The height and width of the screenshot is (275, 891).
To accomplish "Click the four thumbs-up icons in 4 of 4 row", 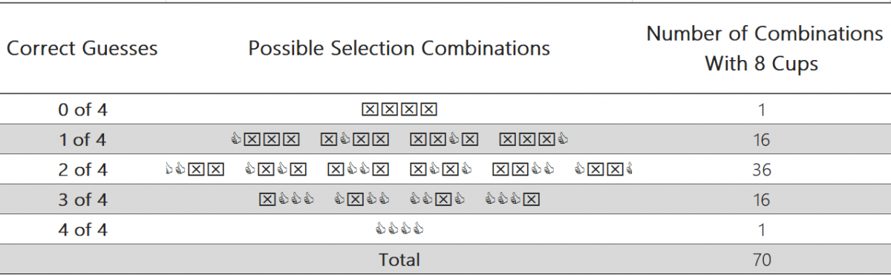I will click(x=399, y=230).
